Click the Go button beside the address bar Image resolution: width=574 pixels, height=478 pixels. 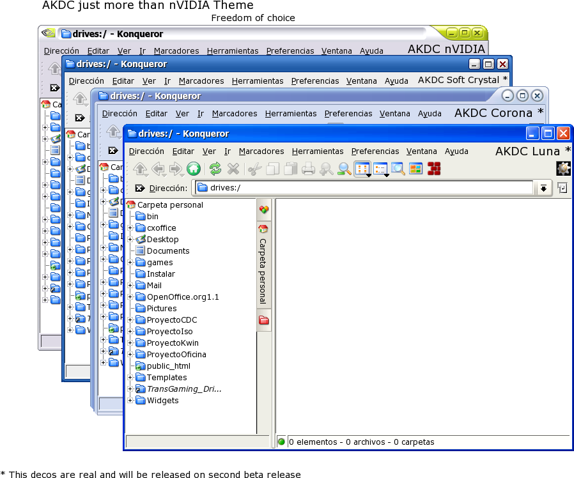(x=562, y=188)
